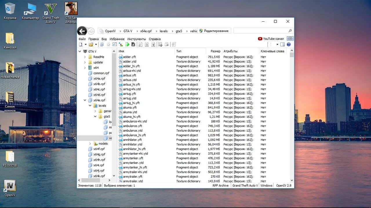
Task: Click the export file toolbar icon
Action: tap(167, 44)
